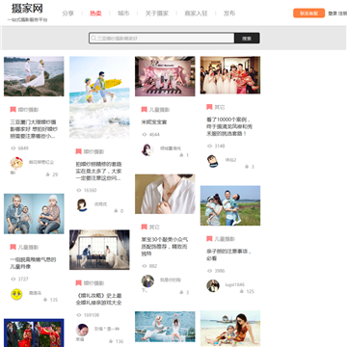Viewport: 347px width, 347px height.
Task: Open 关于摄家 navigation item
Action: pos(157,13)
